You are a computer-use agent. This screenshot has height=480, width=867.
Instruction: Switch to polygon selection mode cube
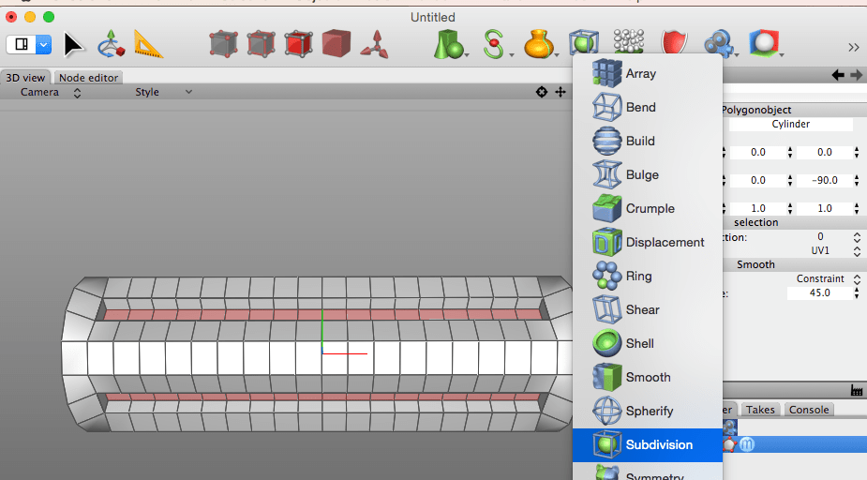299,44
